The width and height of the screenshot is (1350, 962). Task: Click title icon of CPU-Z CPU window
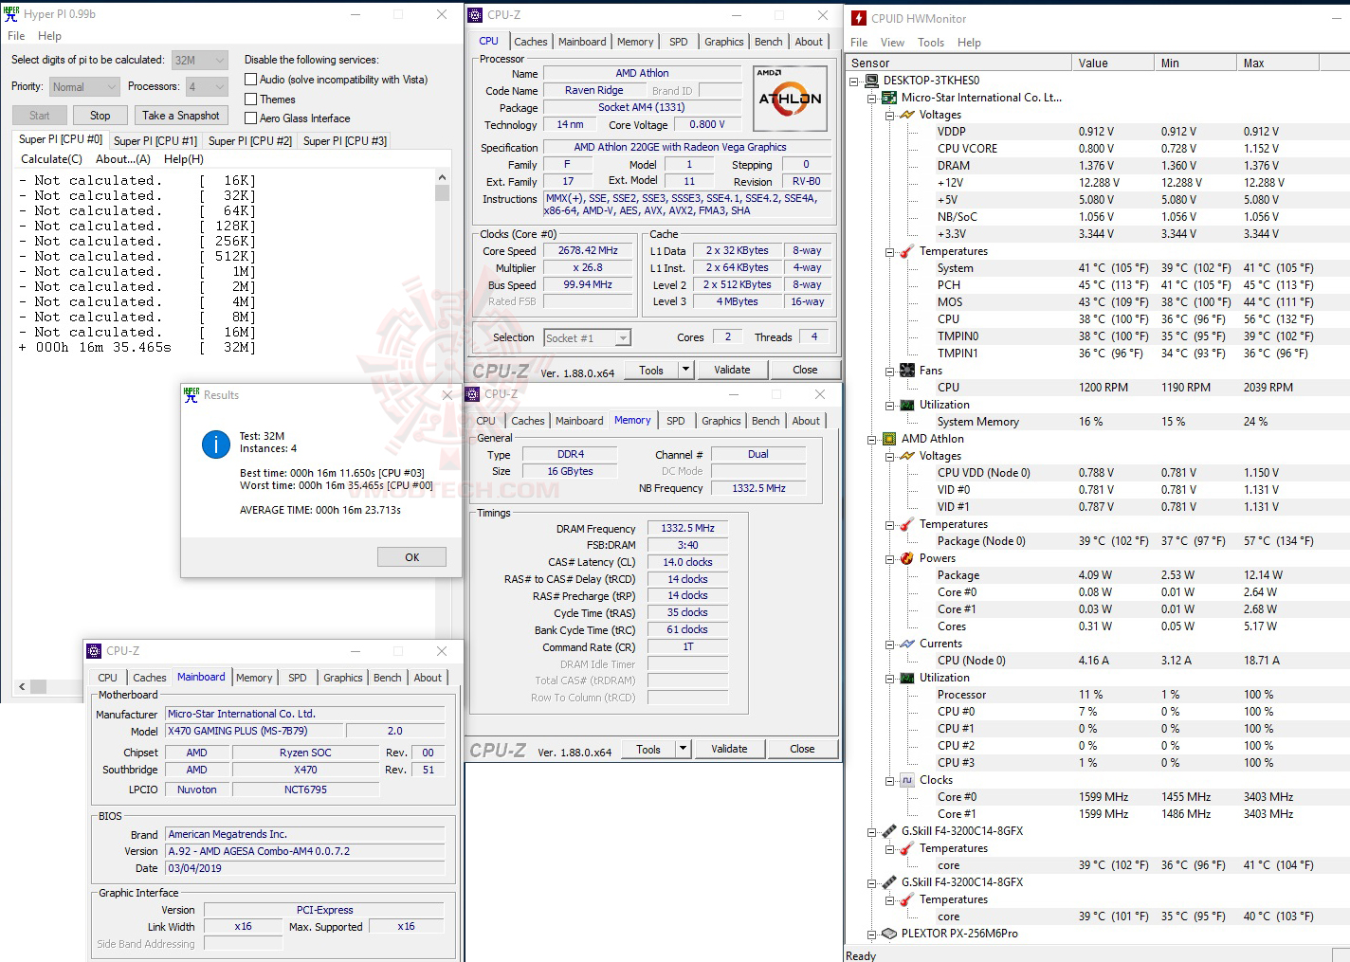click(x=476, y=15)
